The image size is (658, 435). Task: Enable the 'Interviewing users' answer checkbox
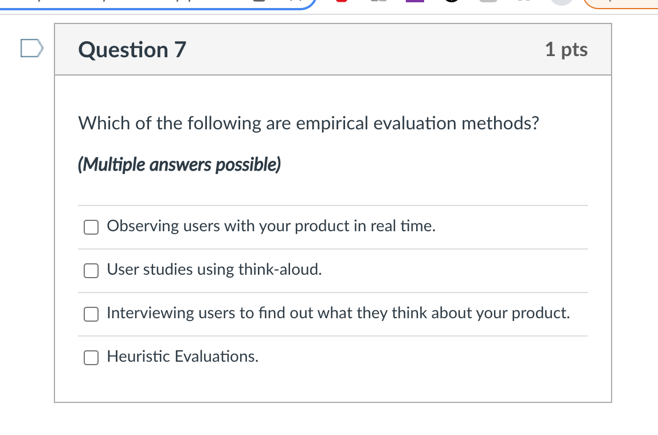91,314
